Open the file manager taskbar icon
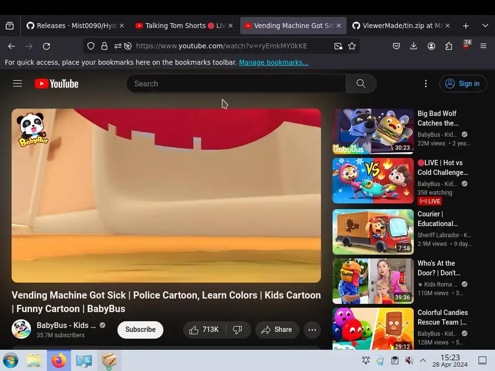The height and width of the screenshot is (371, 495). click(34, 360)
